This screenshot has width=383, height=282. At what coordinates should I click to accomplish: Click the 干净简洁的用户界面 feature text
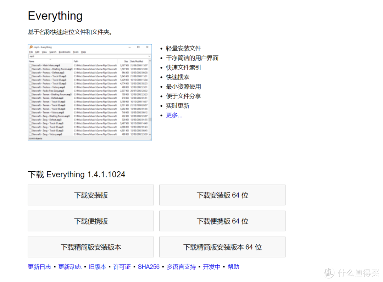point(192,58)
